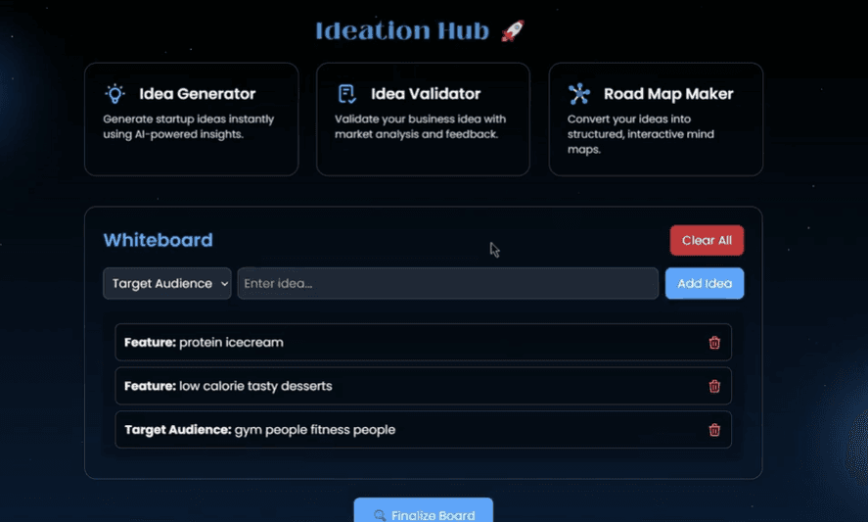
Task: Click the rocket emoji beside Ideation Hub
Action: 512,31
